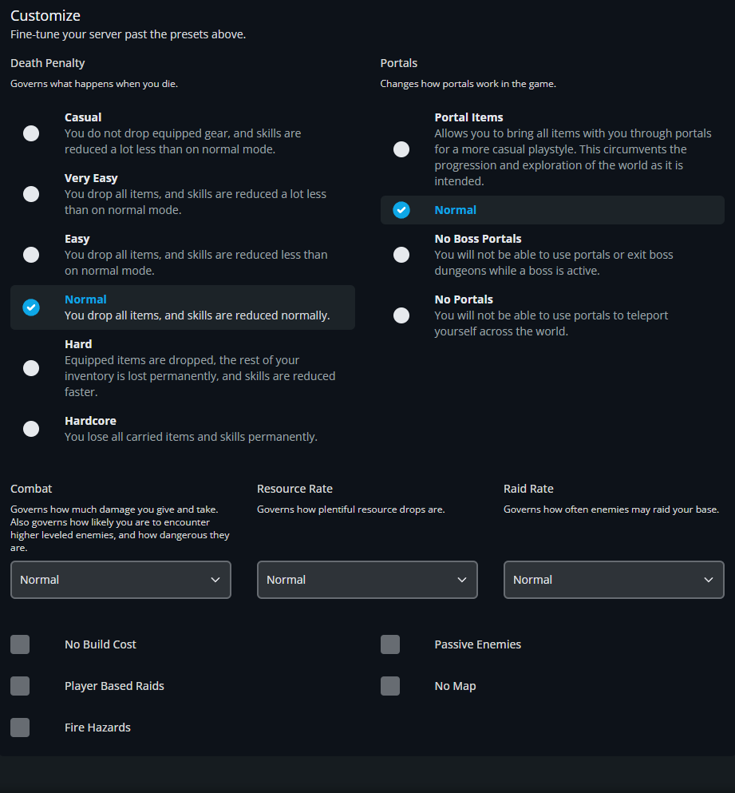The width and height of the screenshot is (735, 793).
Task: Click 'You lose all carried items' description
Action: point(191,437)
